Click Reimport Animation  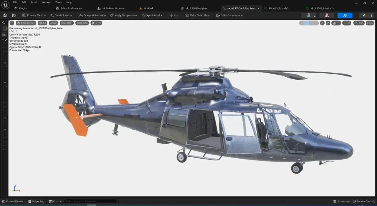(92, 15)
